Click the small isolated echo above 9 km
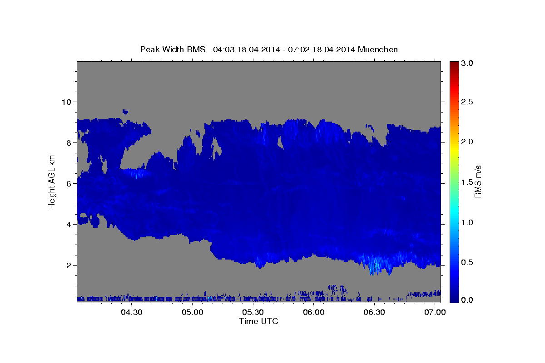This screenshot has width=545, height=363. click(125, 111)
